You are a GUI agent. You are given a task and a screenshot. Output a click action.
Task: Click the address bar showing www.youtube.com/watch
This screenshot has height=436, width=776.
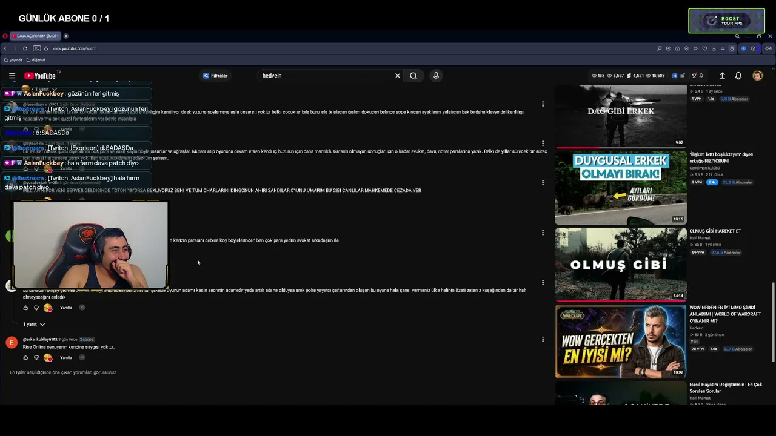[75, 48]
